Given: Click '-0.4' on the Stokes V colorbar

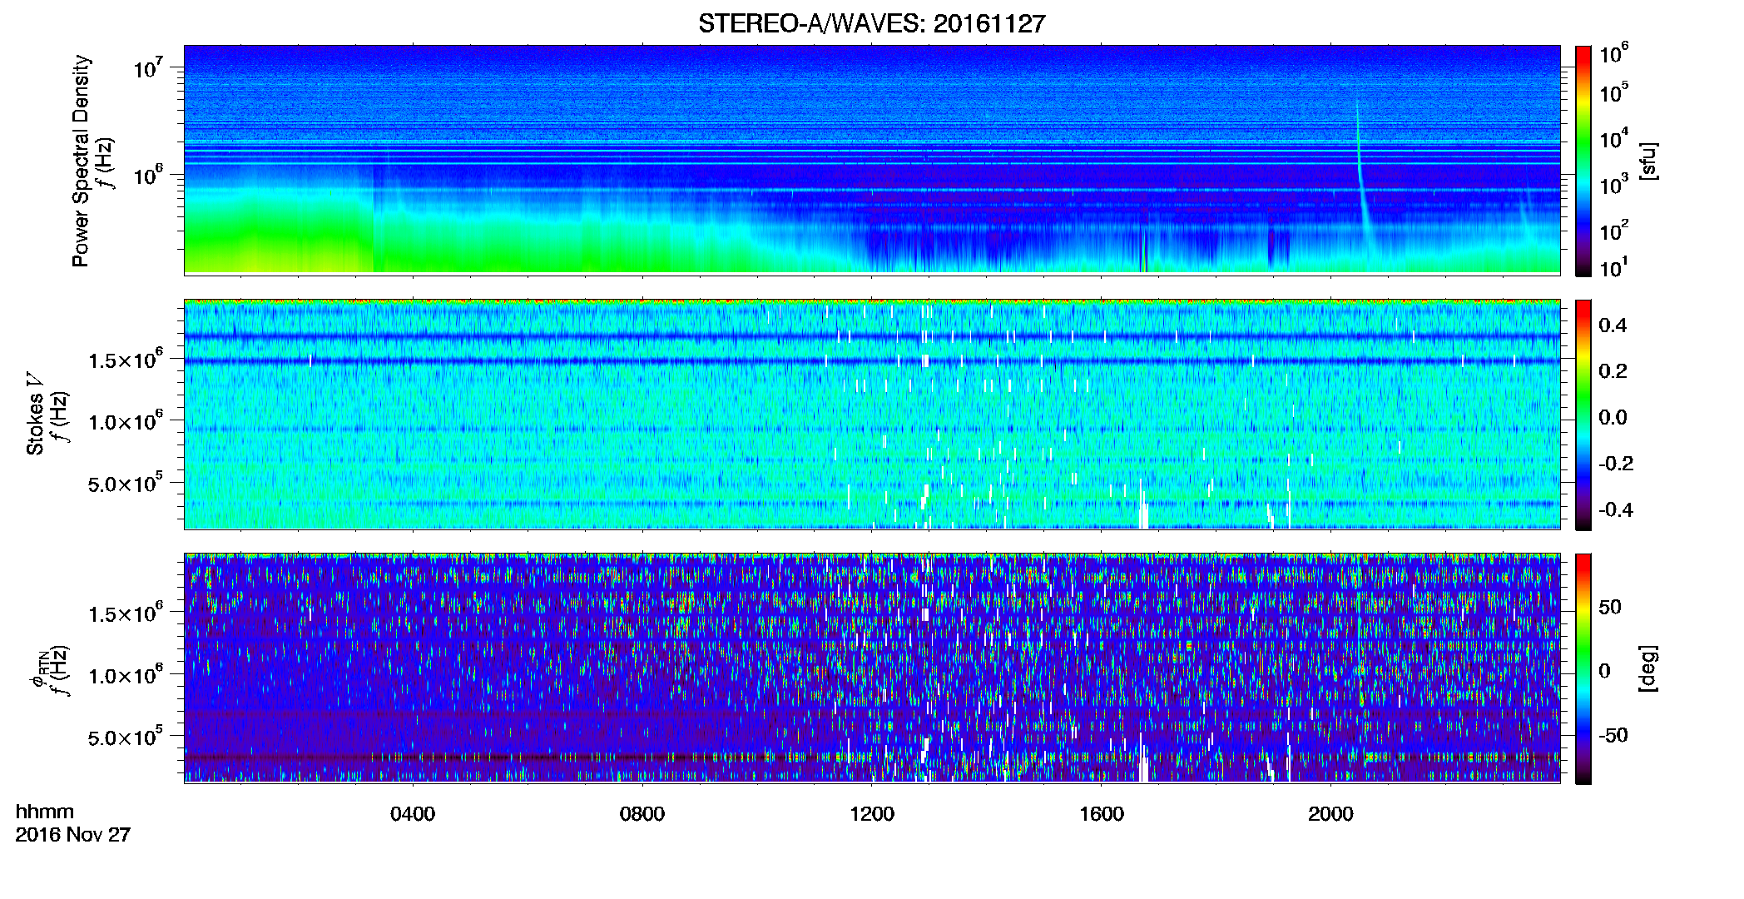Looking at the screenshot, I should pos(1616,509).
